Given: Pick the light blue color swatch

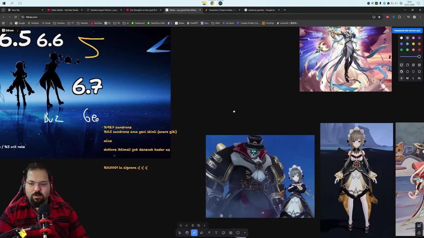Looking at the screenshot, I should 407,44.
